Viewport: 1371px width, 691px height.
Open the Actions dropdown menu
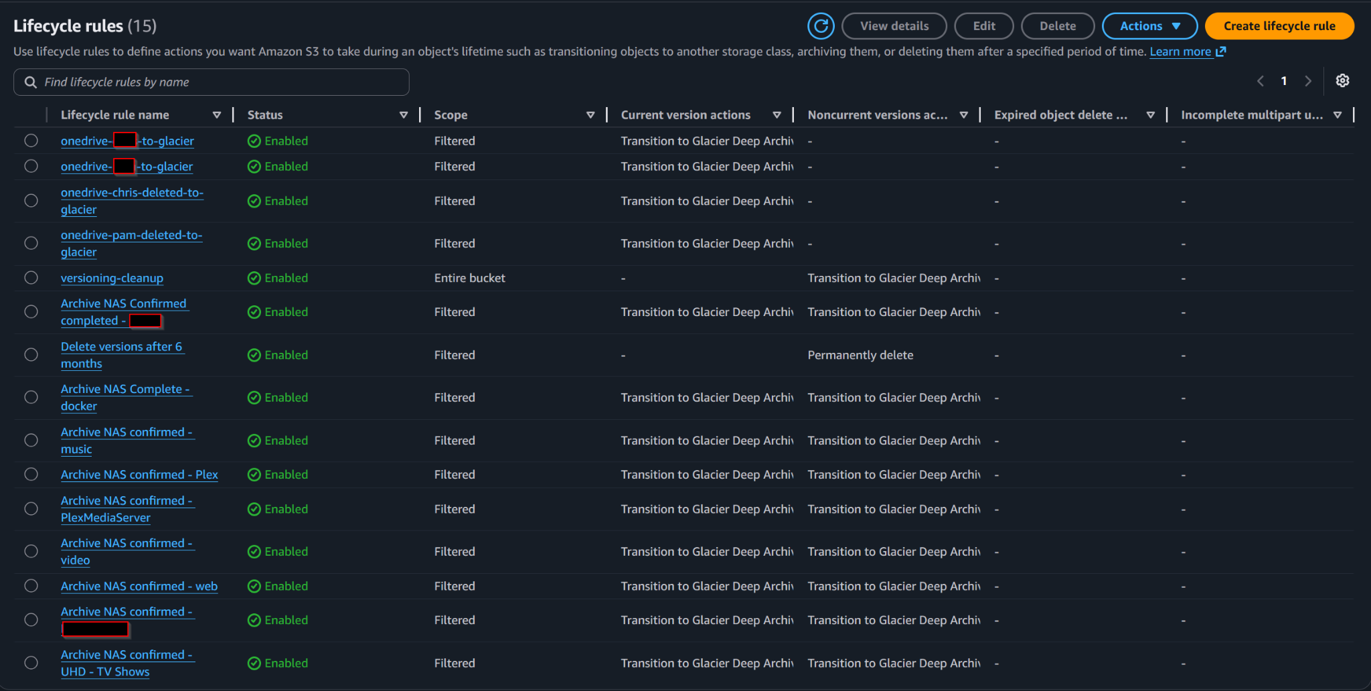click(x=1149, y=26)
